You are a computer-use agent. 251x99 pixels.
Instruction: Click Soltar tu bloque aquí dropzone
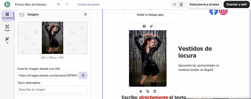click(150, 16)
